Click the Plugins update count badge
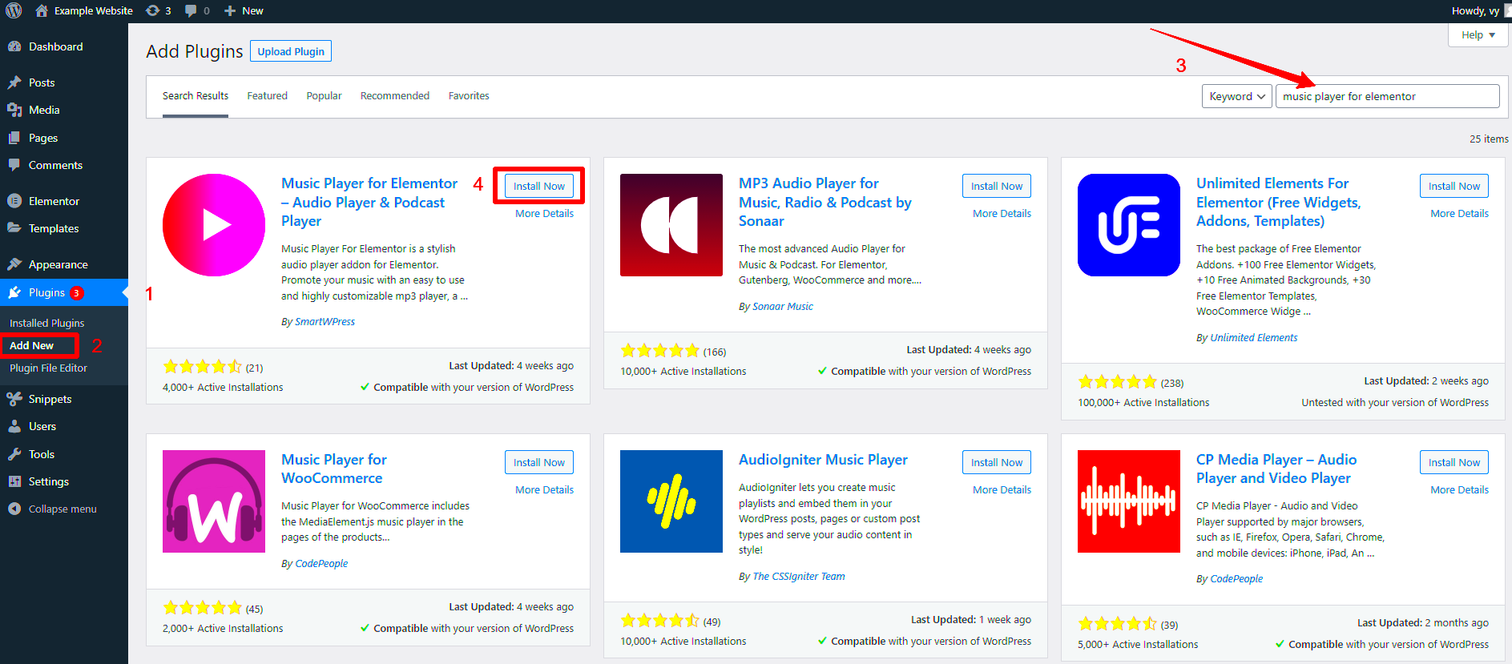The height and width of the screenshot is (664, 1512). tap(77, 293)
